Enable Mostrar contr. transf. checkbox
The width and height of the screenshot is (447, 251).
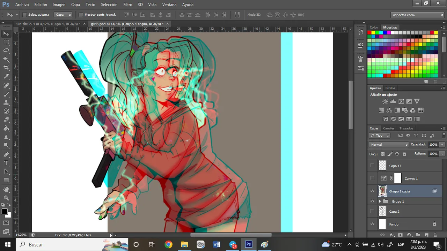pos(81,15)
